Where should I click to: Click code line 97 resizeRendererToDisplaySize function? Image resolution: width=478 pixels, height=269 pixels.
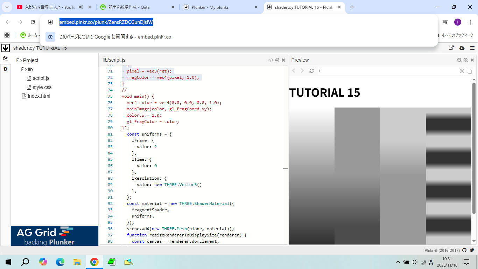click(187, 235)
